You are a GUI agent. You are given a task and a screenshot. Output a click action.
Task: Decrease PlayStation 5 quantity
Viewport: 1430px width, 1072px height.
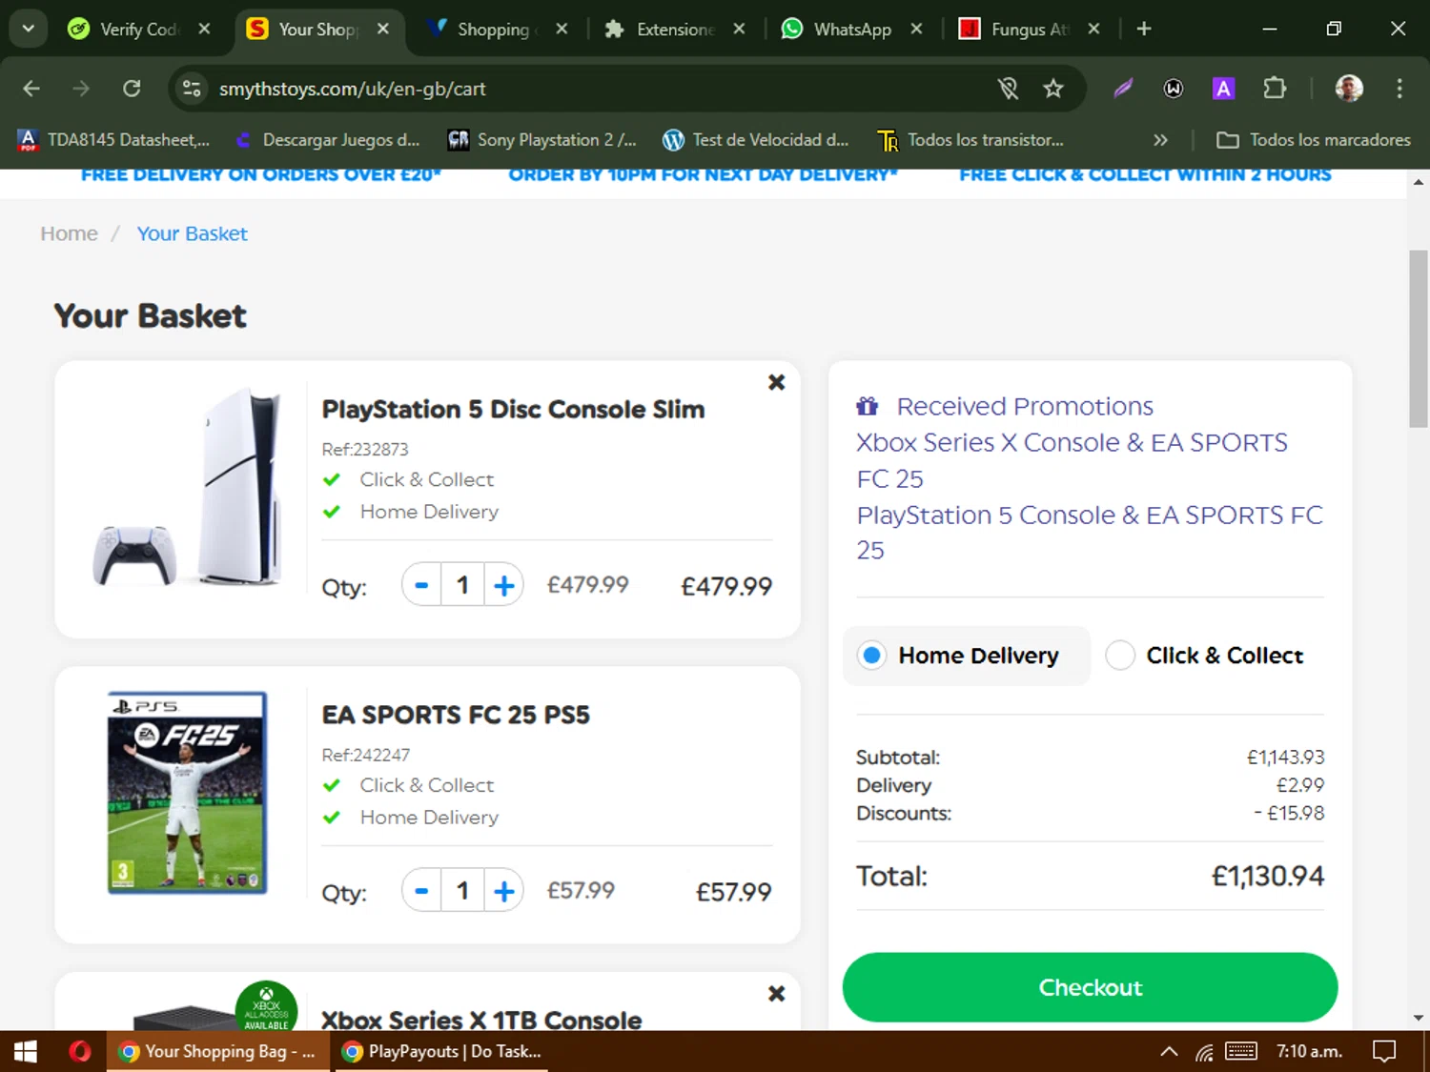pyautogui.click(x=422, y=585)
